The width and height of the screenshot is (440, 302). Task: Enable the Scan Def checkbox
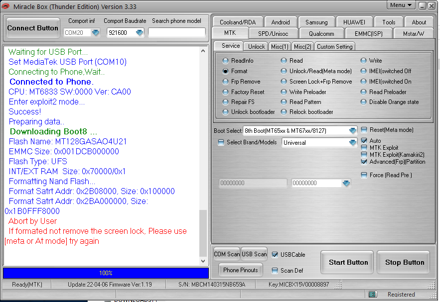click(275, 271)
